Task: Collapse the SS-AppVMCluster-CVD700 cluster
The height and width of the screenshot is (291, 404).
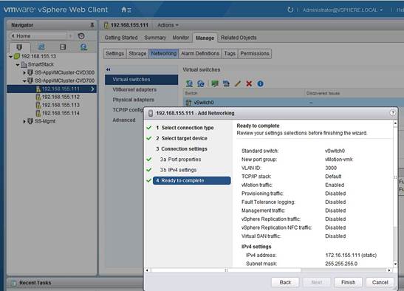Action: click(24, 81)
